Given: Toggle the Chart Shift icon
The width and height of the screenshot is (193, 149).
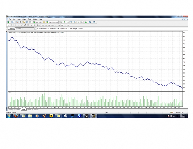Looking at the screenshot, I should [x=82, y=22].
